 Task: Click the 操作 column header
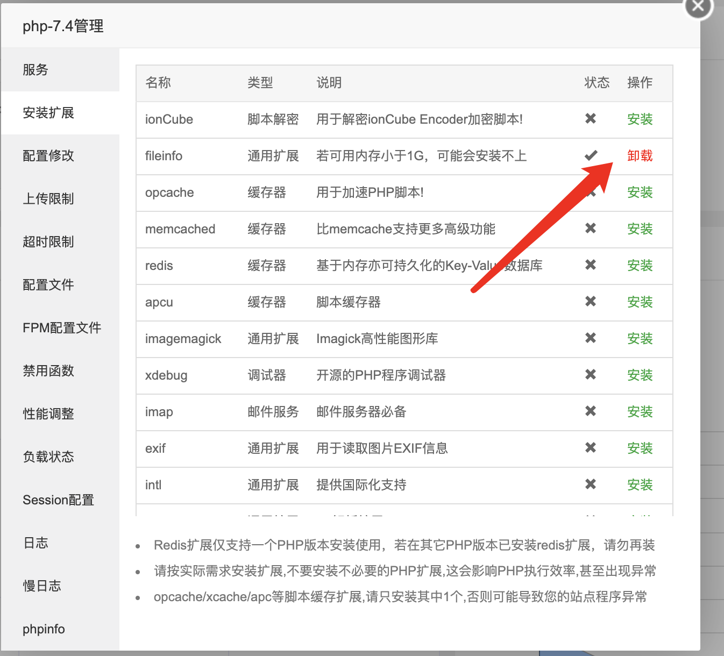coord(640,83)
